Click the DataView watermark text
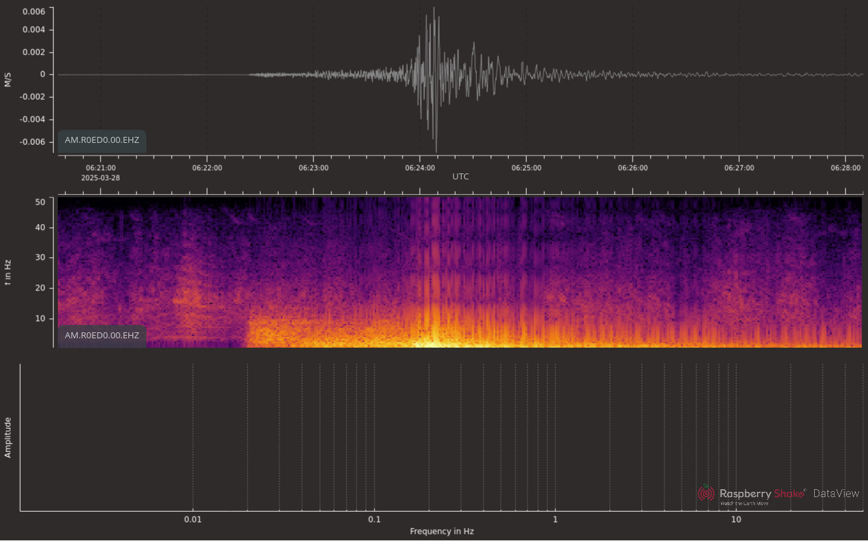 [x=835, y=493]
